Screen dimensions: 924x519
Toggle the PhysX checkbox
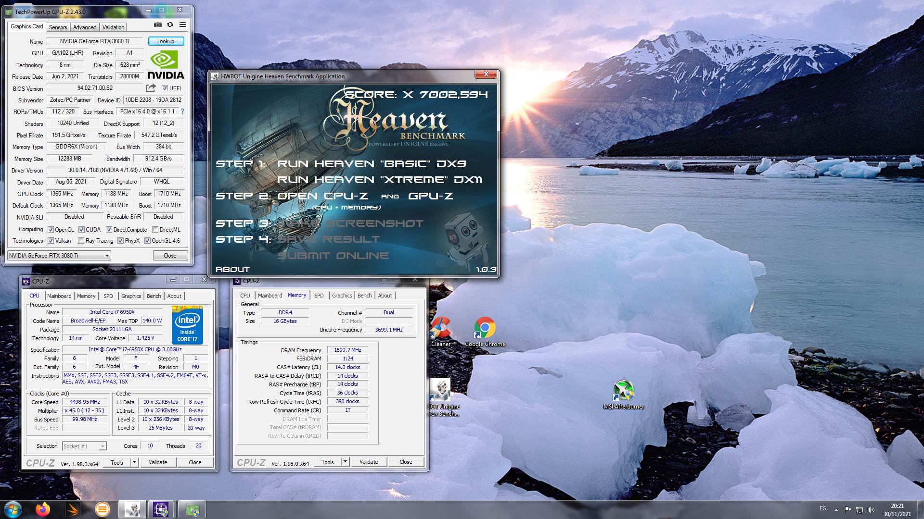pyautogui.click(x=120, y=241)
